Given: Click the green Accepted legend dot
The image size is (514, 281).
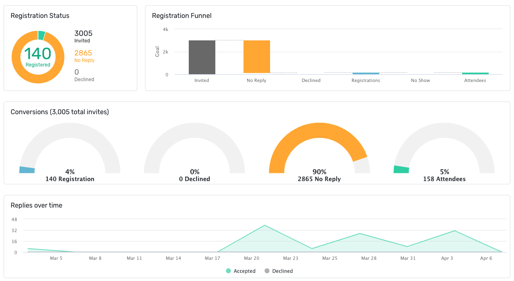Looking at the screenshot, I should [x=228, y=271].
